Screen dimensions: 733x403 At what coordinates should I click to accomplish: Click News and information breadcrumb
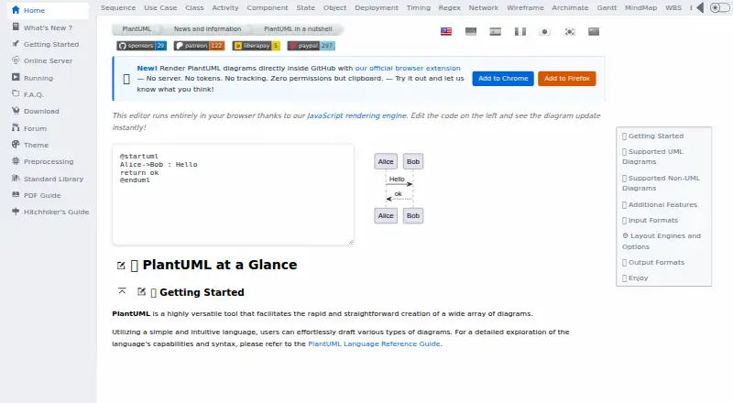pyautogui.click(x=208, y=29)
